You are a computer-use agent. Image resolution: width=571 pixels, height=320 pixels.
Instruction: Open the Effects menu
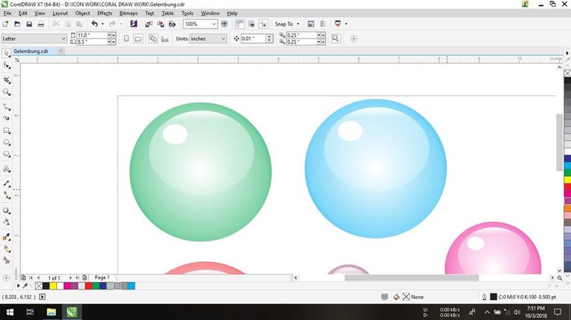coord(104,13)
